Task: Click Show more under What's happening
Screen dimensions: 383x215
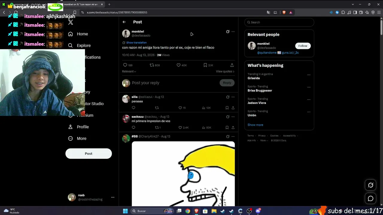Action: coord(255,125)
